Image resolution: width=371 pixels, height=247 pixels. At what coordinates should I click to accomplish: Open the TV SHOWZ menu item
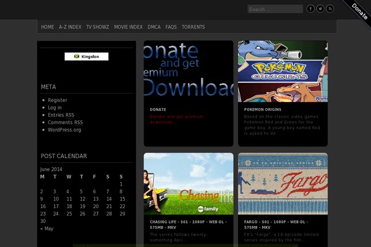(98, 27)
